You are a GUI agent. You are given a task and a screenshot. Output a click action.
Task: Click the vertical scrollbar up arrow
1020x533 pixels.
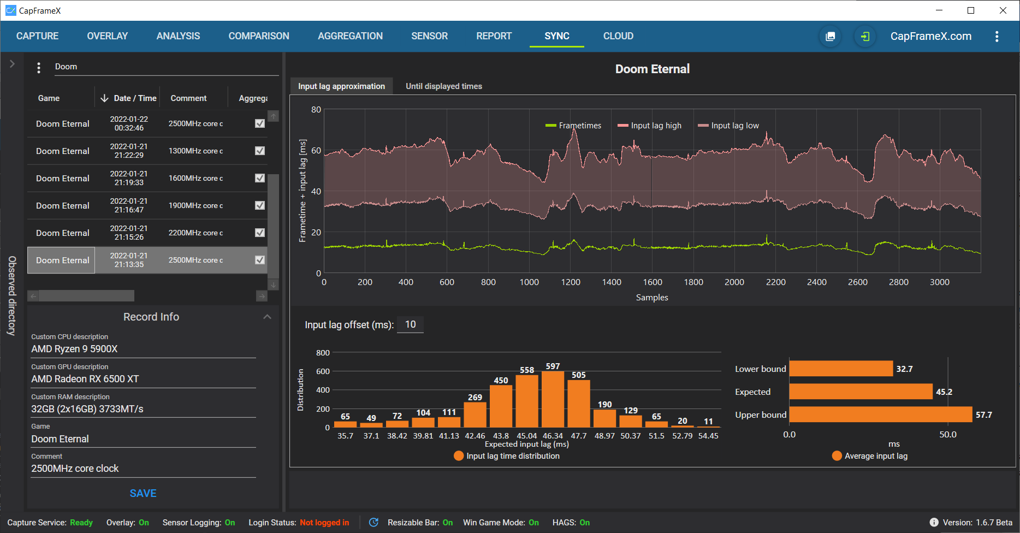tap(274, 116)
